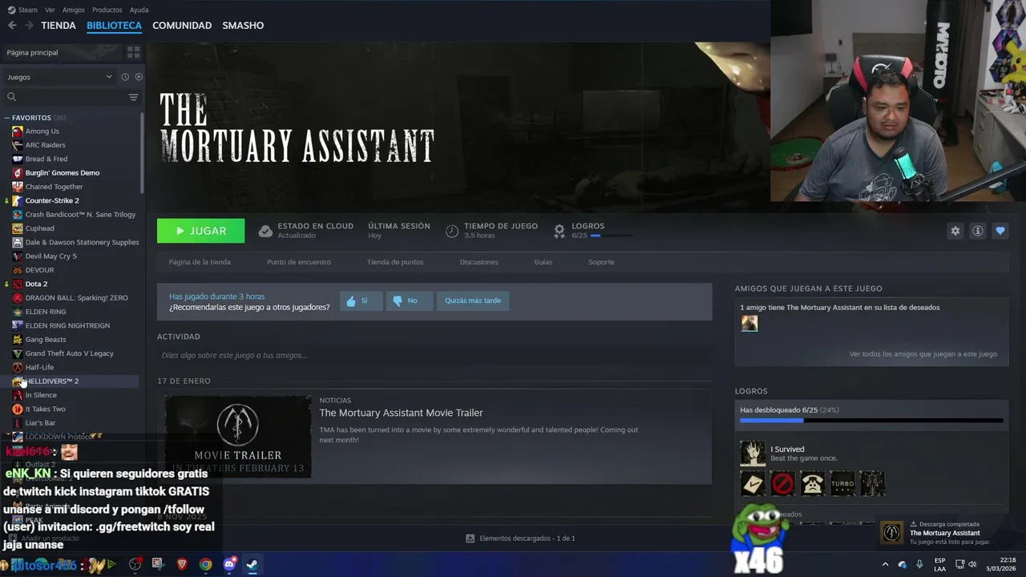Open Discusiones link
This screenshot has height=577, width=1026.
click(479, 262)
